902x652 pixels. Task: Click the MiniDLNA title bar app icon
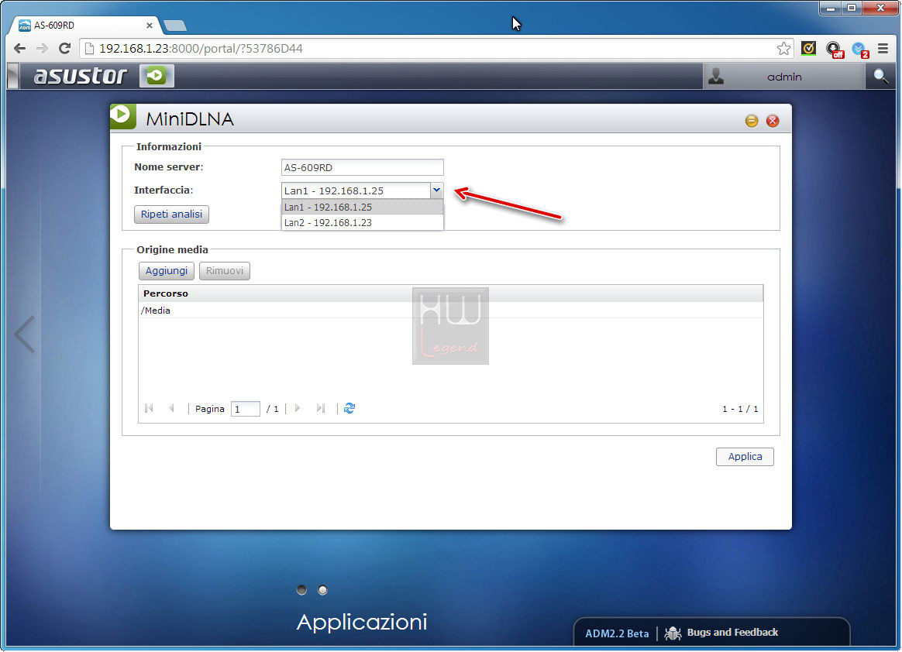tap(122, 116)
